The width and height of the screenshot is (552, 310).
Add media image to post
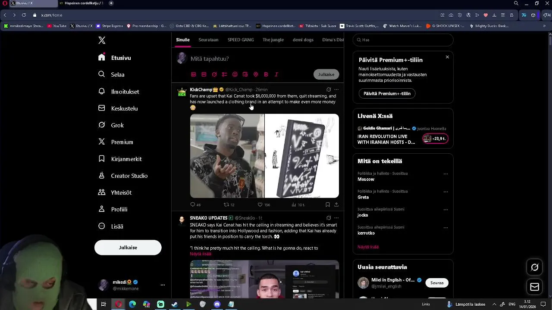click(x=194, y=74)
